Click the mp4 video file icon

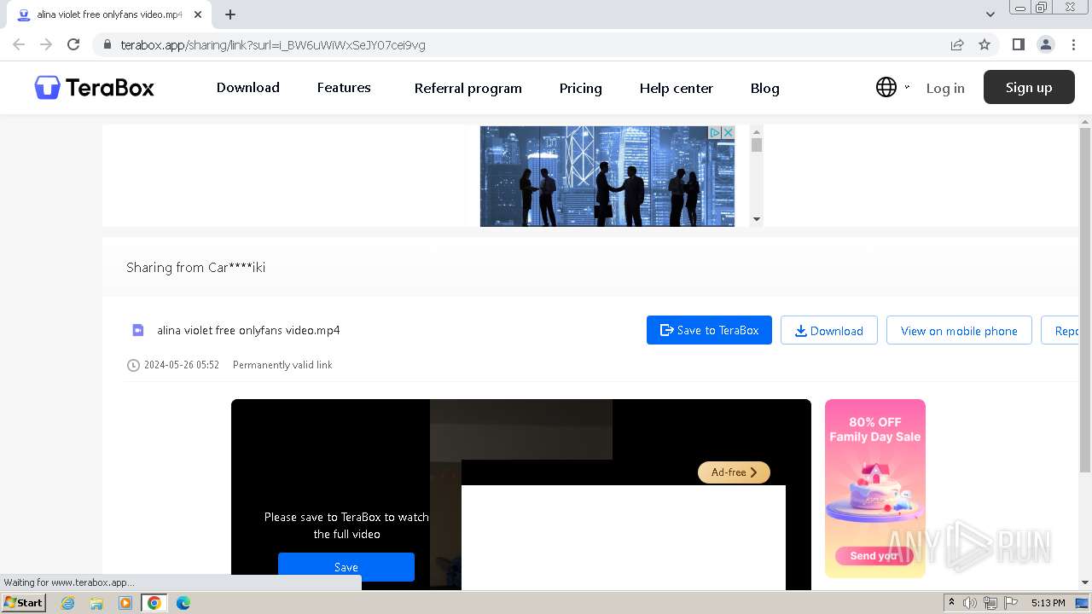click(x=138, y=330)
